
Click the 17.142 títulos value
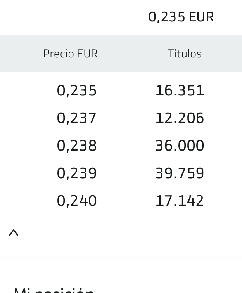pos(180,201)
